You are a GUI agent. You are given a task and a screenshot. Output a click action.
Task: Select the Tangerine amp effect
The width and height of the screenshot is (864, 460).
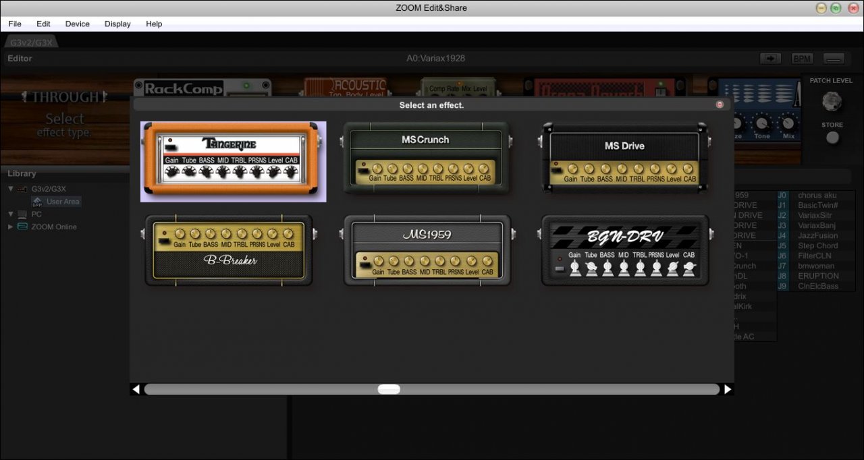[x=233, y=161]
